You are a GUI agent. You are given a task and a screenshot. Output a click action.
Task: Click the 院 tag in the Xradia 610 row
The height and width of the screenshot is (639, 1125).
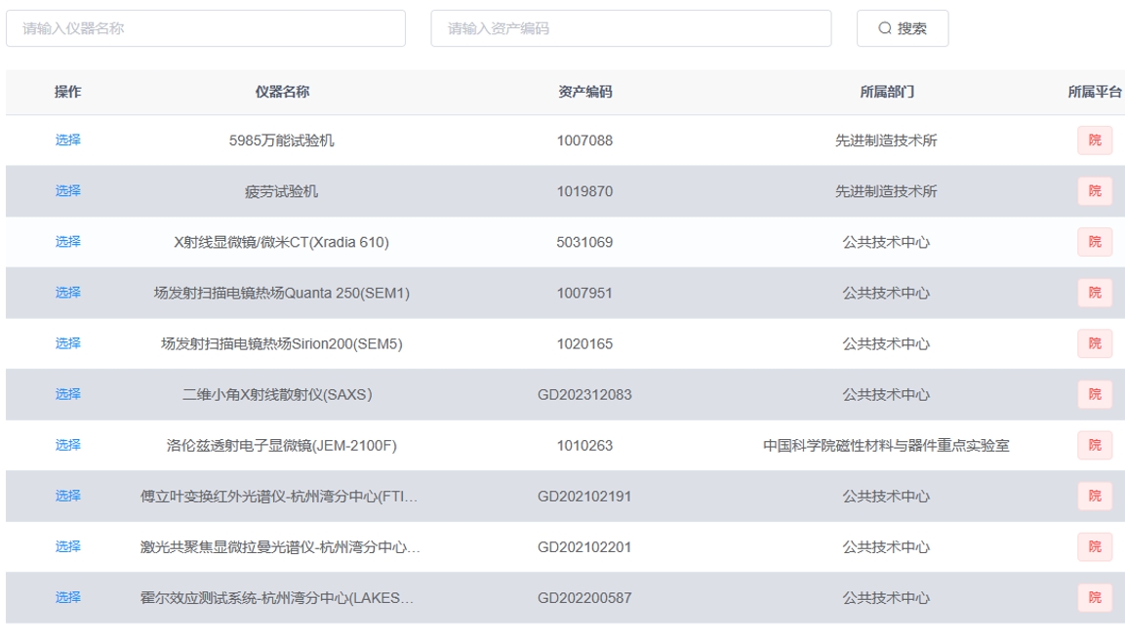[1095, 242]
